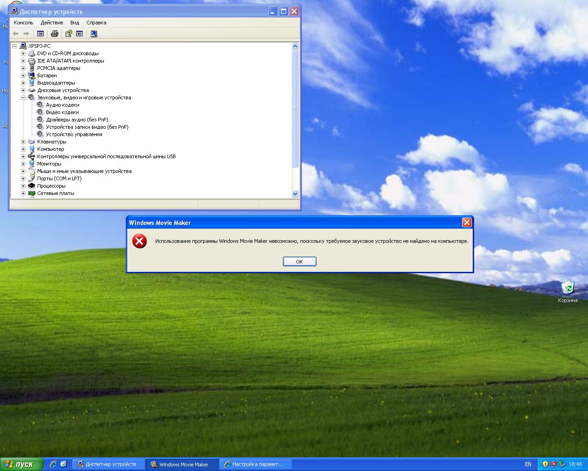Click the red shield alert tray icon

(x=554, y=464)
